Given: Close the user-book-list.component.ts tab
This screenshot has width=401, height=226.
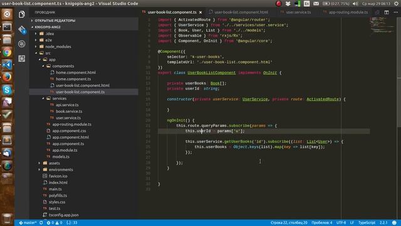Looking at the screenshot, I should [200, 13].
